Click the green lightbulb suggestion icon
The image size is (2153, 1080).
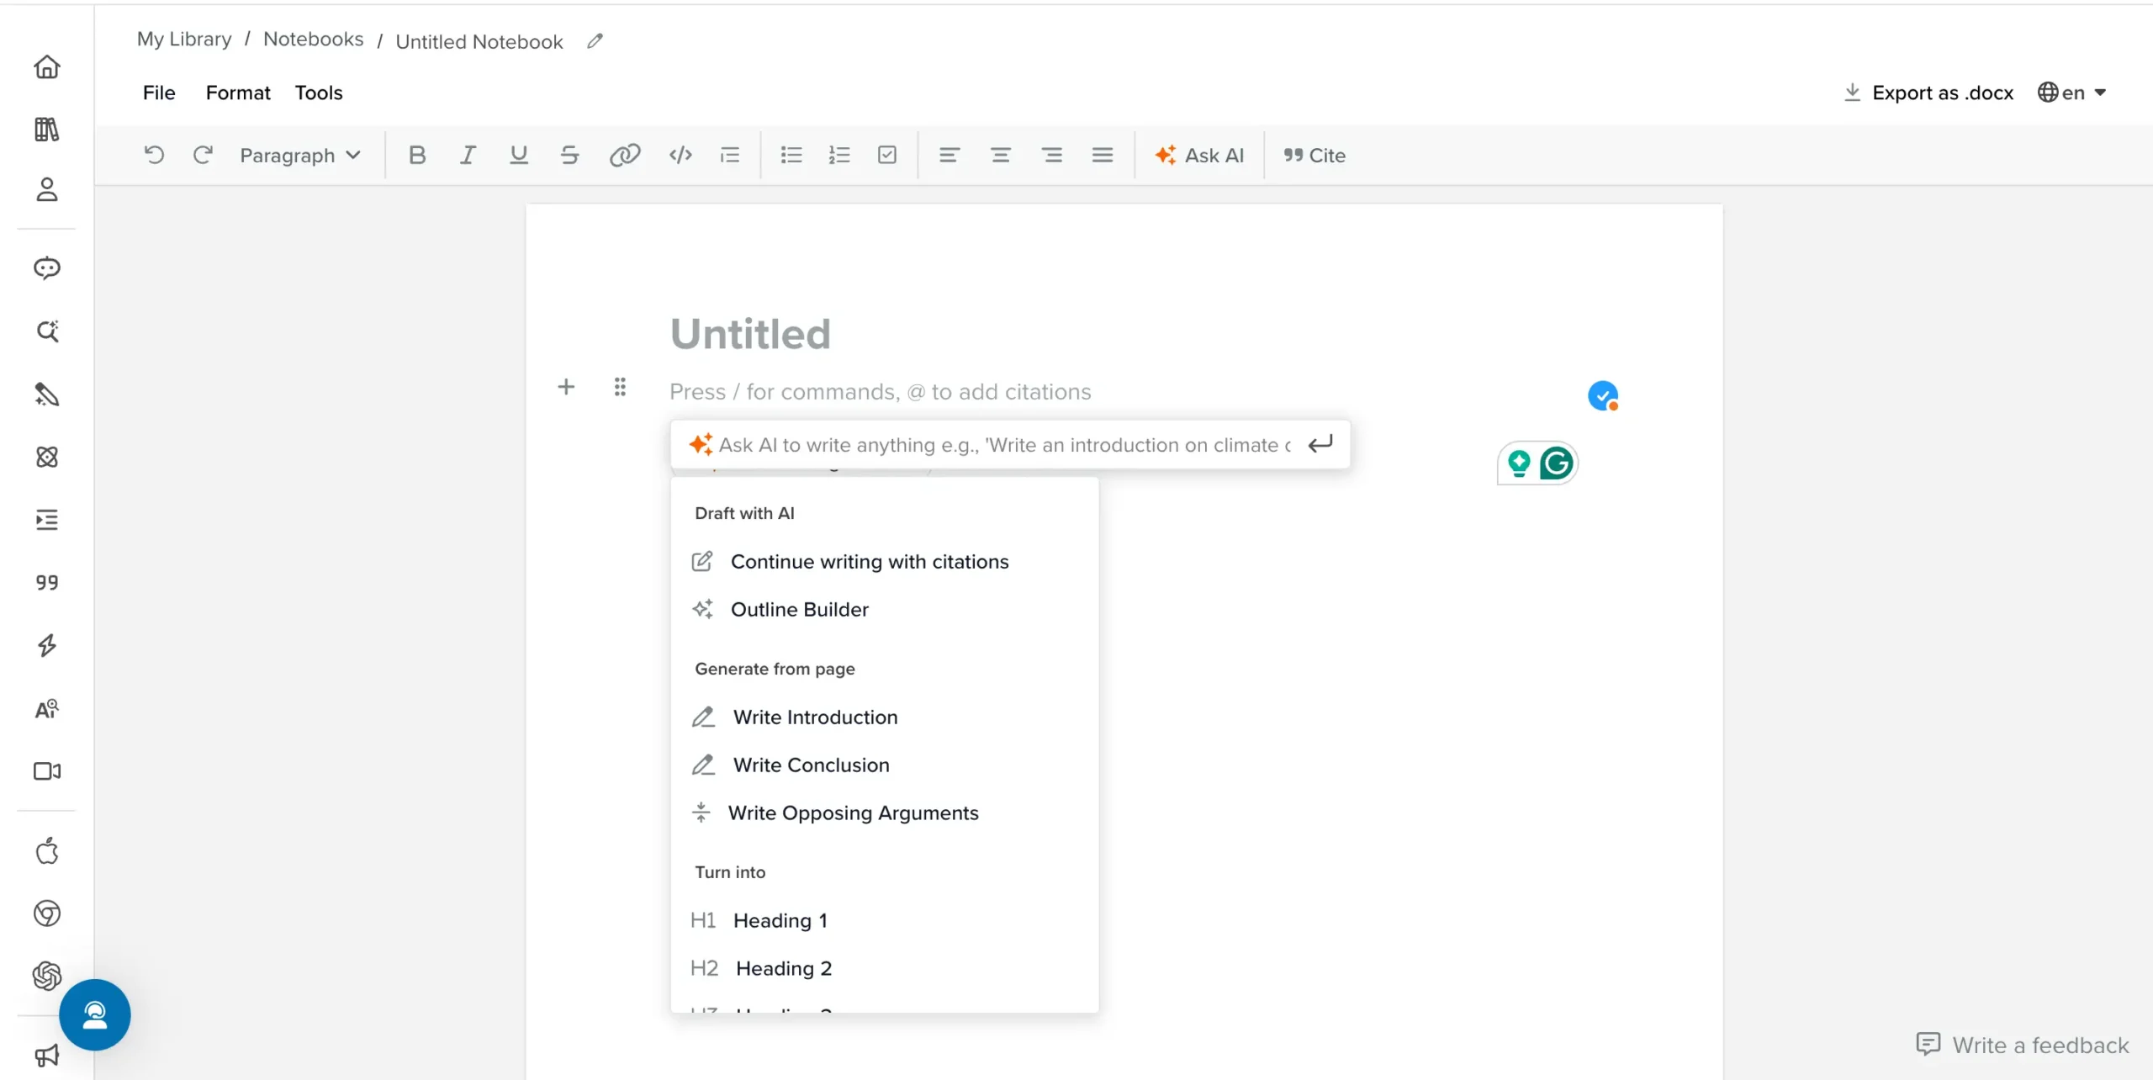click(1519, 463)
